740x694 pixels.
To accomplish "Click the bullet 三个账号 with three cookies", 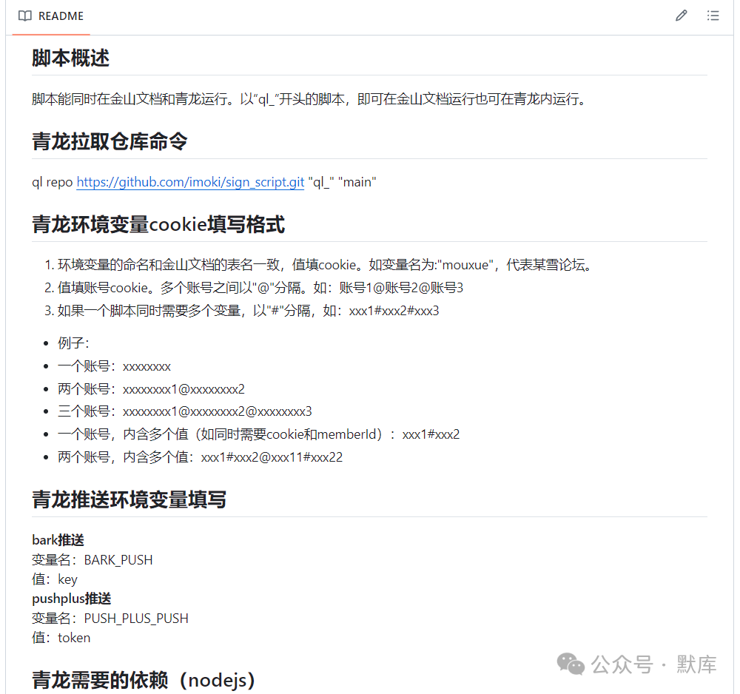I will tap(184, 411).
